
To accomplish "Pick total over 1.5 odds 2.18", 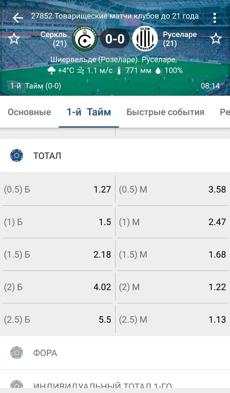I will coord(57,255).
